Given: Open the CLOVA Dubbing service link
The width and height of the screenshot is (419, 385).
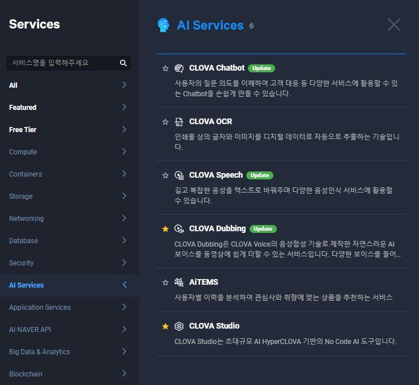Looking at the screenshot, I should pos(217,228).
